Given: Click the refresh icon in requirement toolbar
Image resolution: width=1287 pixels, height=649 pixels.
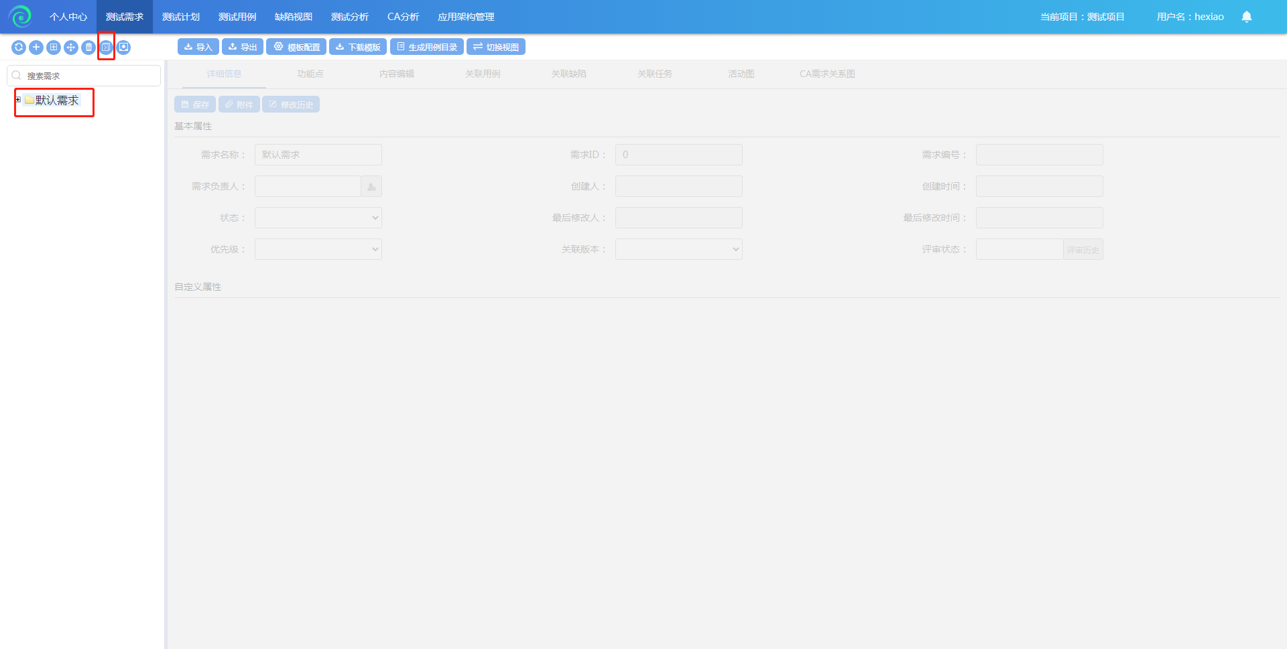Looking at the screenshot, I should [19, 48].
